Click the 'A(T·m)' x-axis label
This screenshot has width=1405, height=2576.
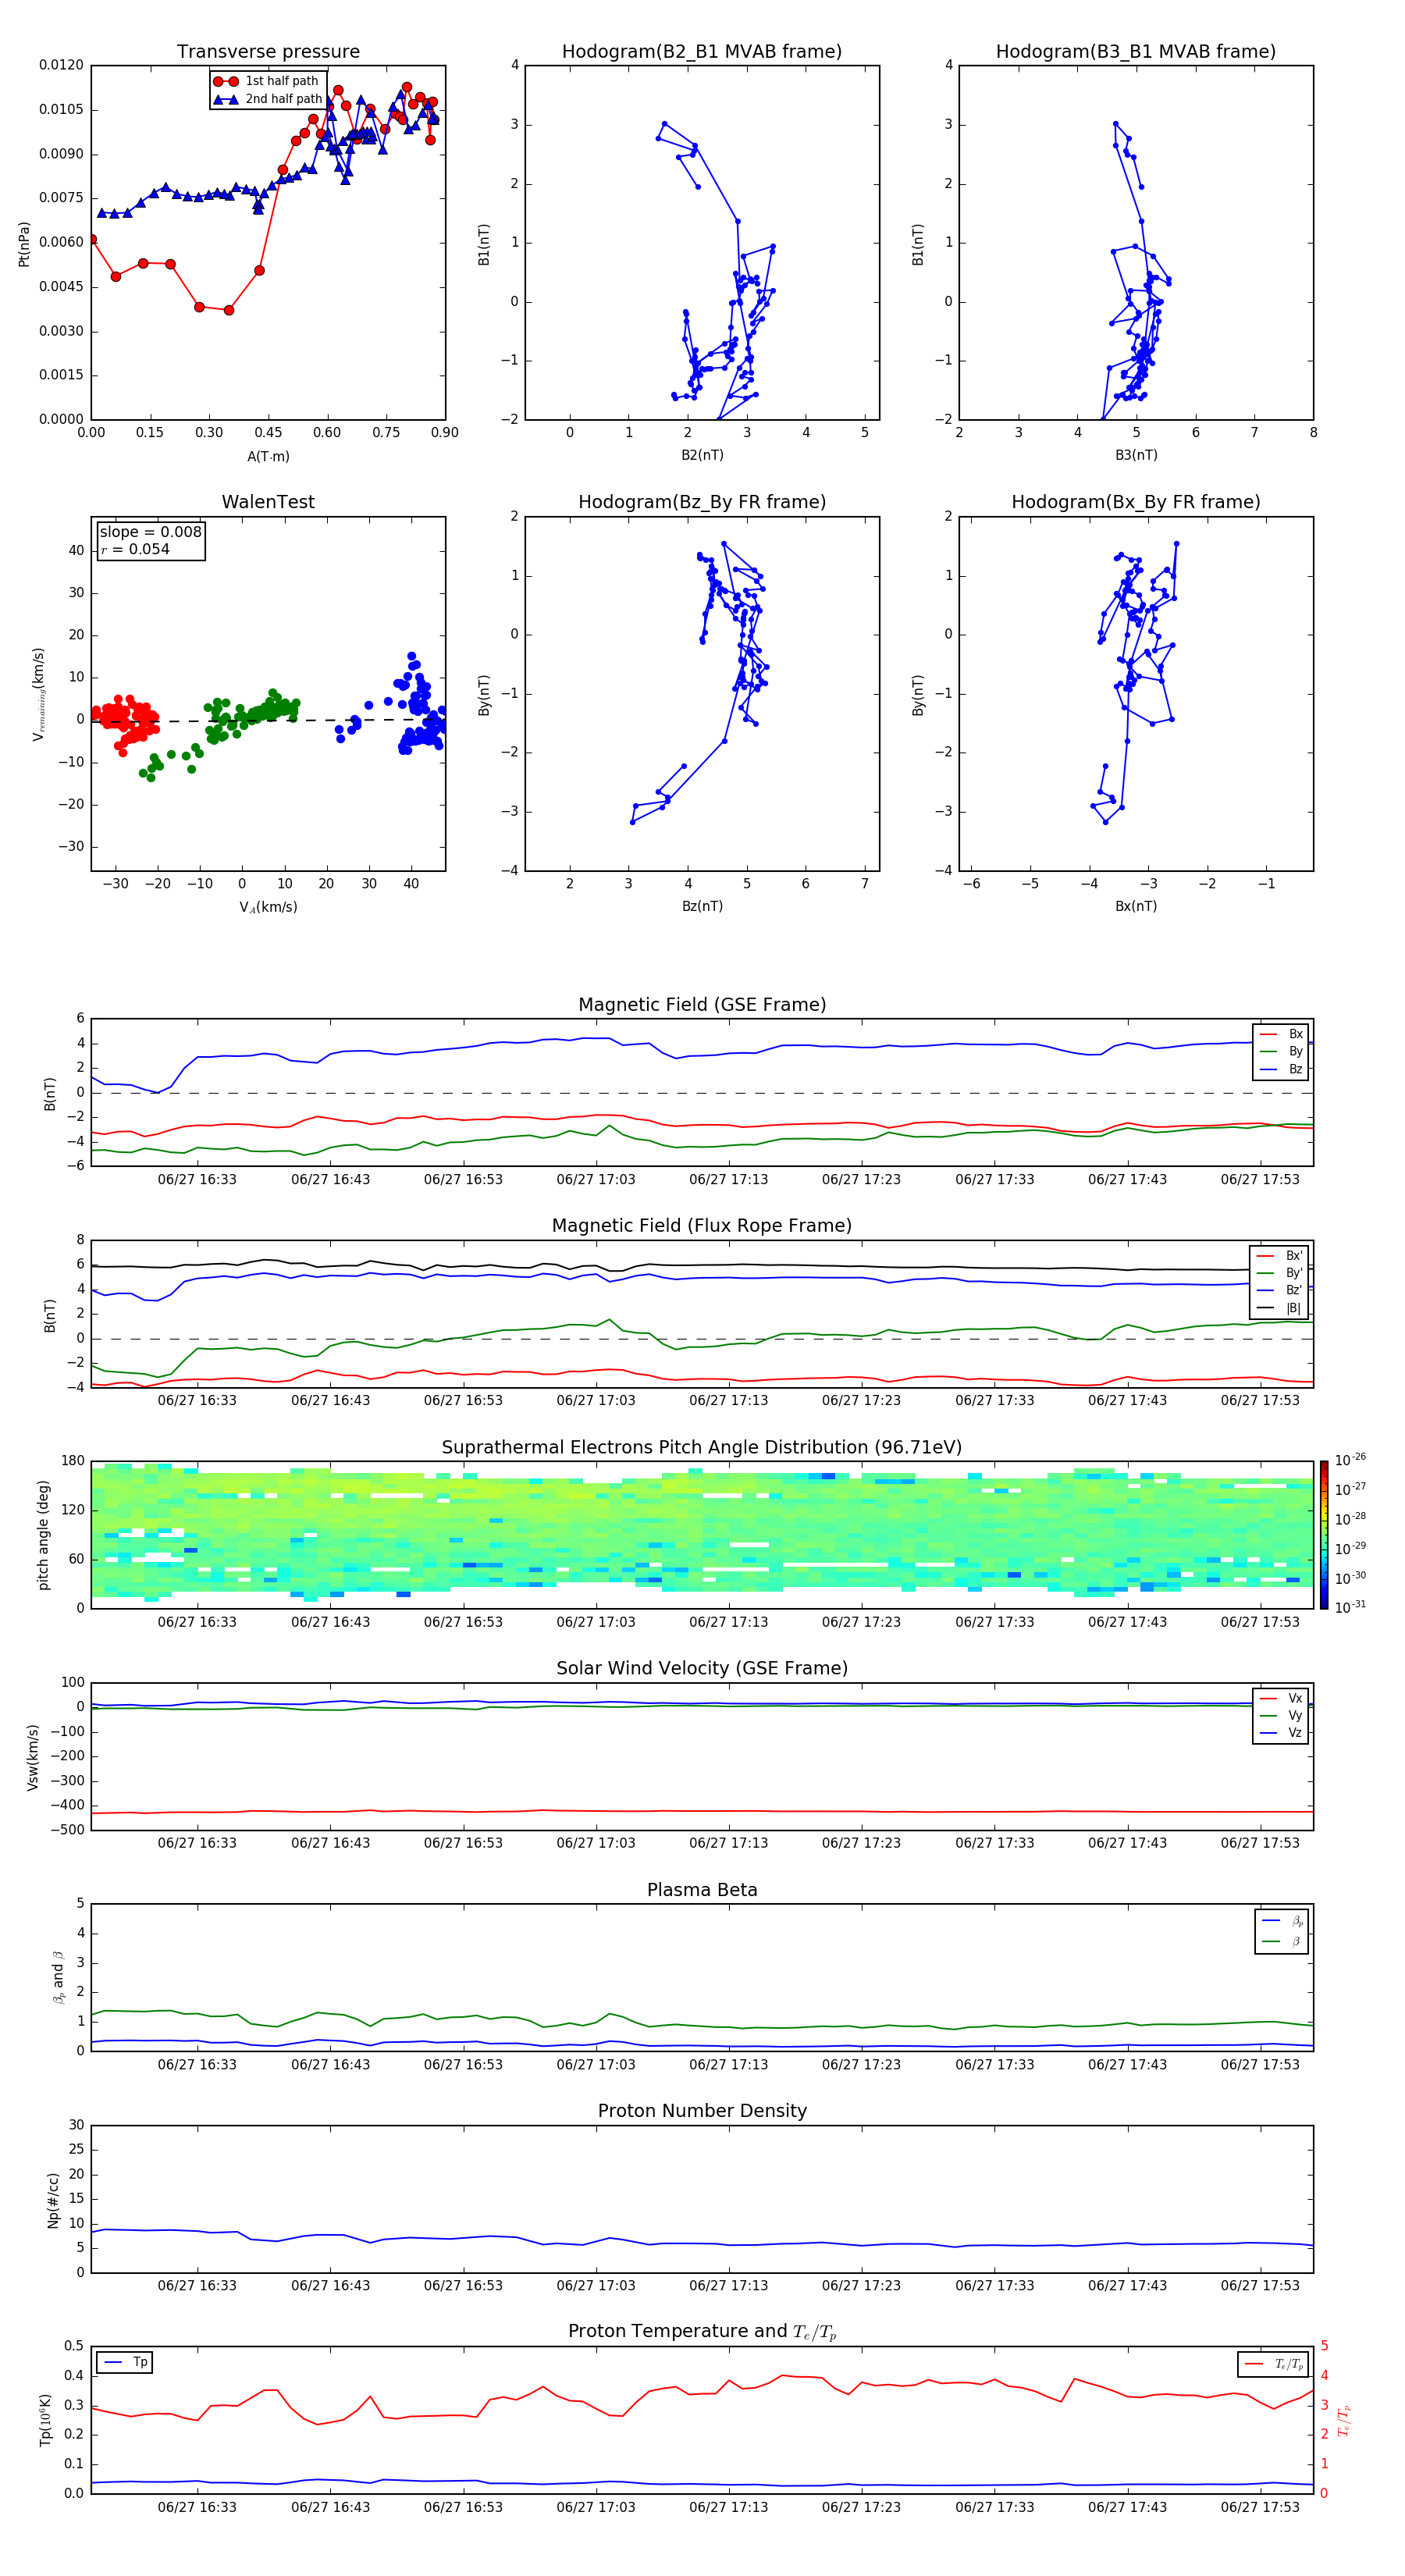point(268,456)
